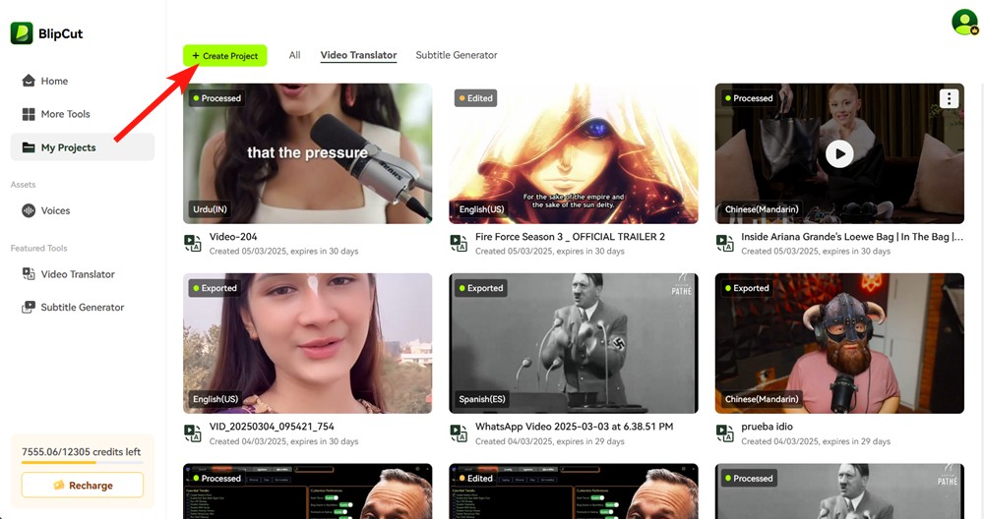Click translator icon beside VID_20250304_095421_754

[193, 433]
